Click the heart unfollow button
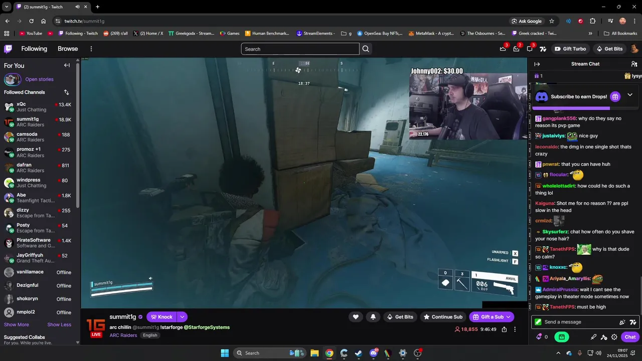 [x=356, y=317]
